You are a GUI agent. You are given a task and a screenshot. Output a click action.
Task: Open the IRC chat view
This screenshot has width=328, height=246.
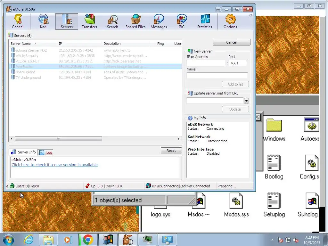click(x=181, y=21)
